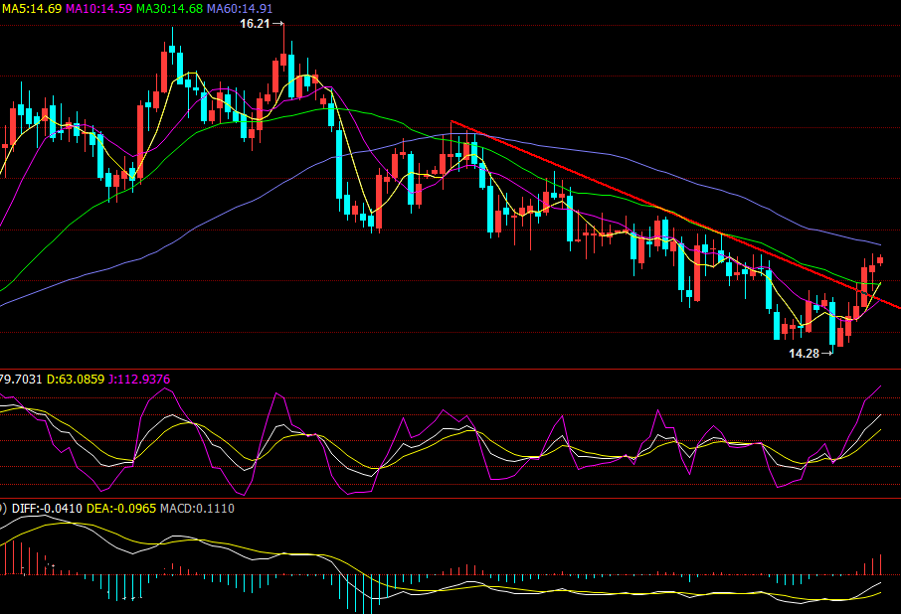Click the arrow beside the 16.21 label
This screenshot has width=901, height=614.
pos(278,24)
